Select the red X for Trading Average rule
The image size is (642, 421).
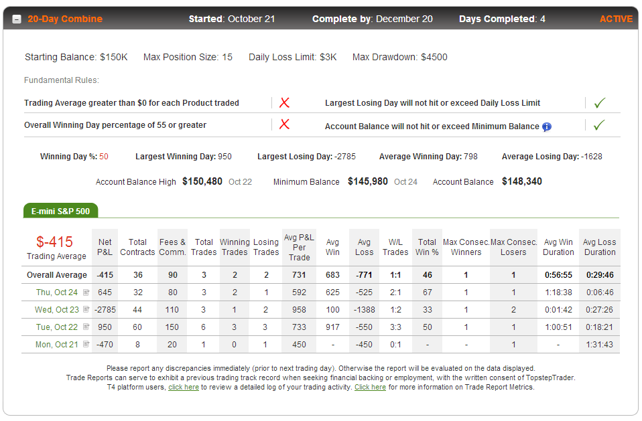284,102
